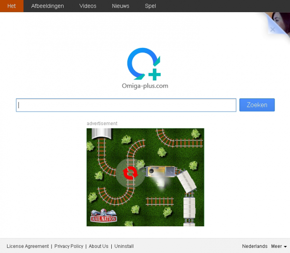Image resolution: width=290 pixels, height=253 pixels.
Task: Close the corner page-peel ad
Action: [x=273, y=29]
